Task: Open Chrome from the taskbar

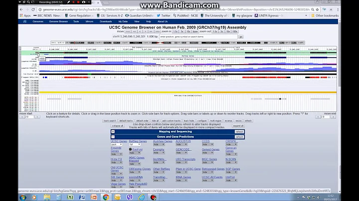Action: (x=106, y=198)
